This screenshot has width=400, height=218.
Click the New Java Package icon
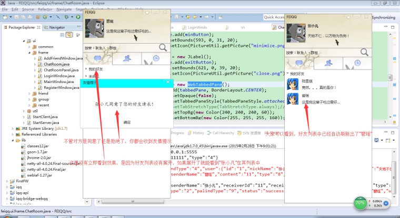(38, 17)
